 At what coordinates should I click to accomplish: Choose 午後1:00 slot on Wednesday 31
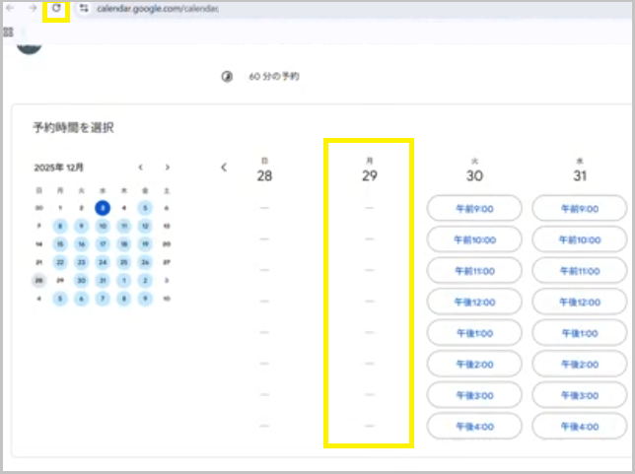coord(580,333)
